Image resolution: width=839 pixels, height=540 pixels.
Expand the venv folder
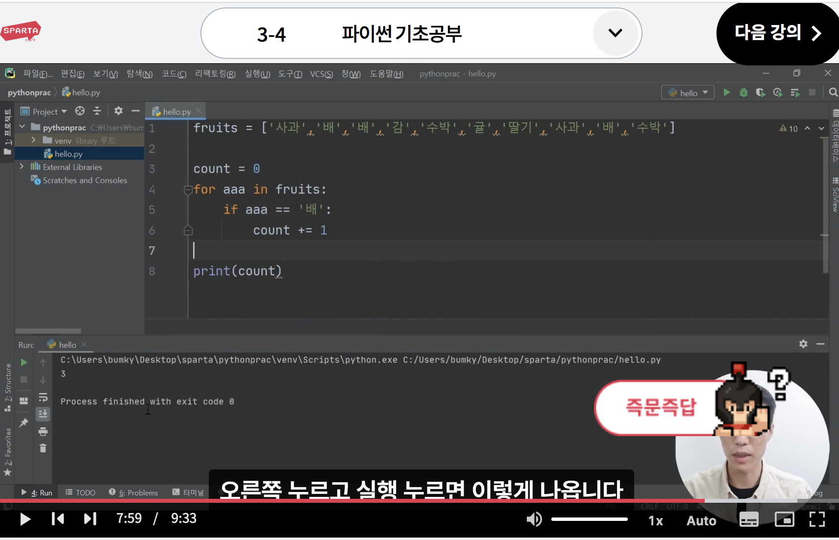[x=33, y=140]
